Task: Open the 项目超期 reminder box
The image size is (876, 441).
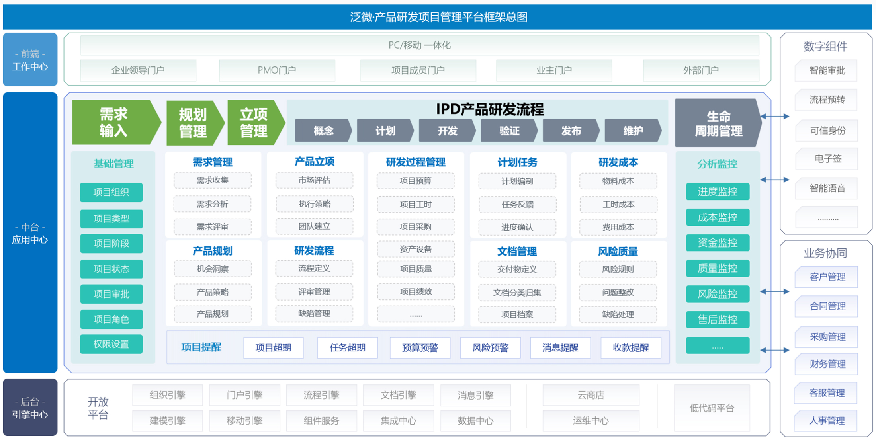Action: [273, 347]
